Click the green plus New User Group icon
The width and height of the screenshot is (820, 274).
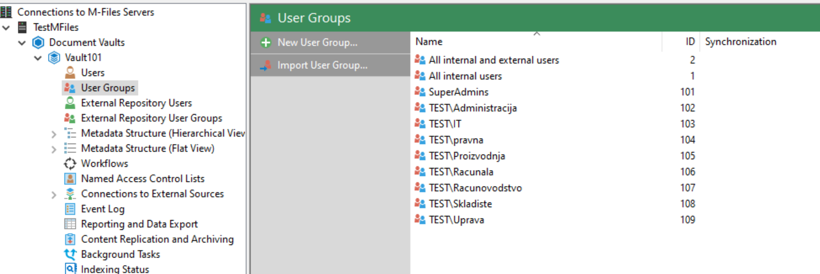[x=266, y=43]
